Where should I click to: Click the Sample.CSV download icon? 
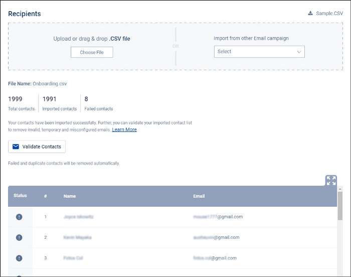[310, 13]
